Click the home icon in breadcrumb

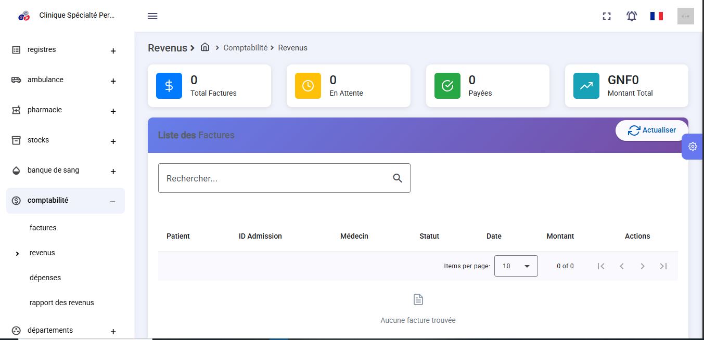click(x=205, y=47)
